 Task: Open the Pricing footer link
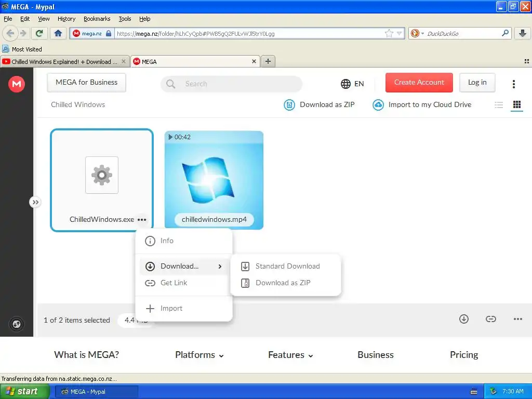(x=464, y=355)
